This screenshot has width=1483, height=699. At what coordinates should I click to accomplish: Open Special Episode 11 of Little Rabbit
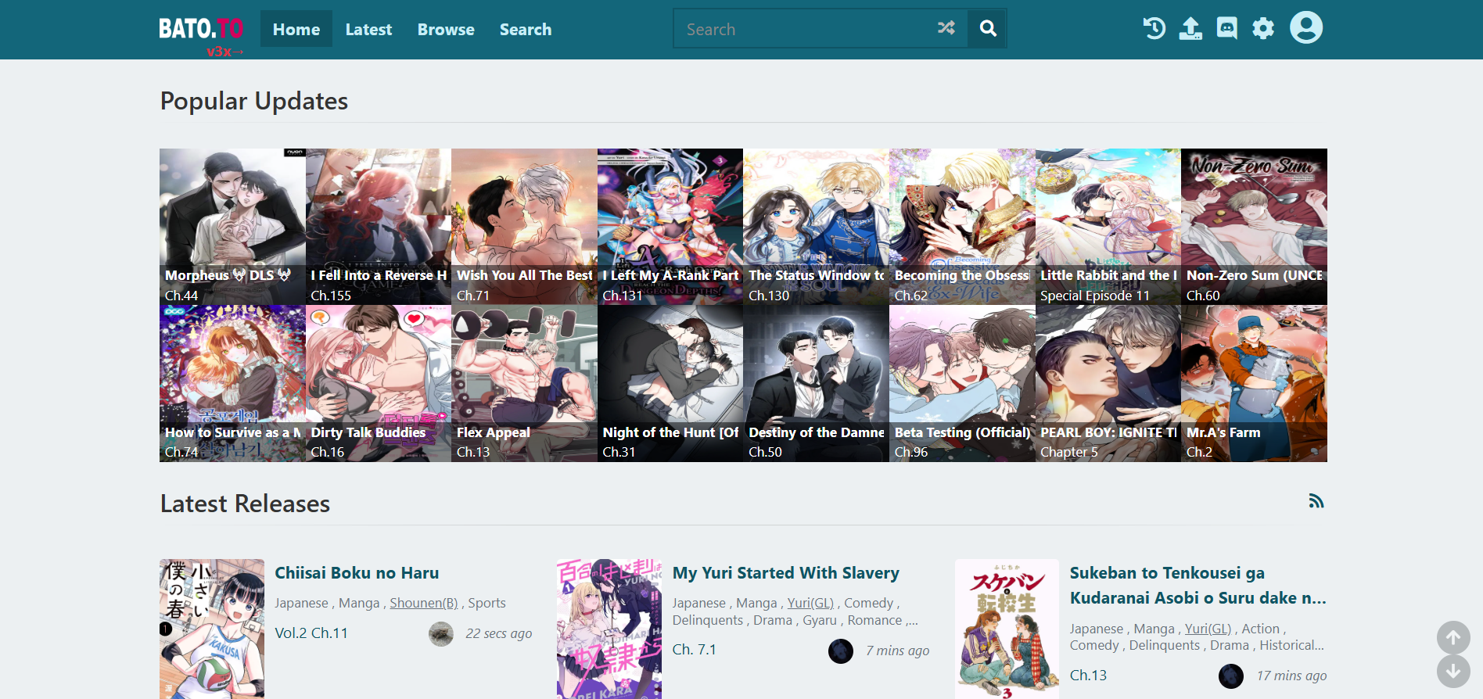1095,296
